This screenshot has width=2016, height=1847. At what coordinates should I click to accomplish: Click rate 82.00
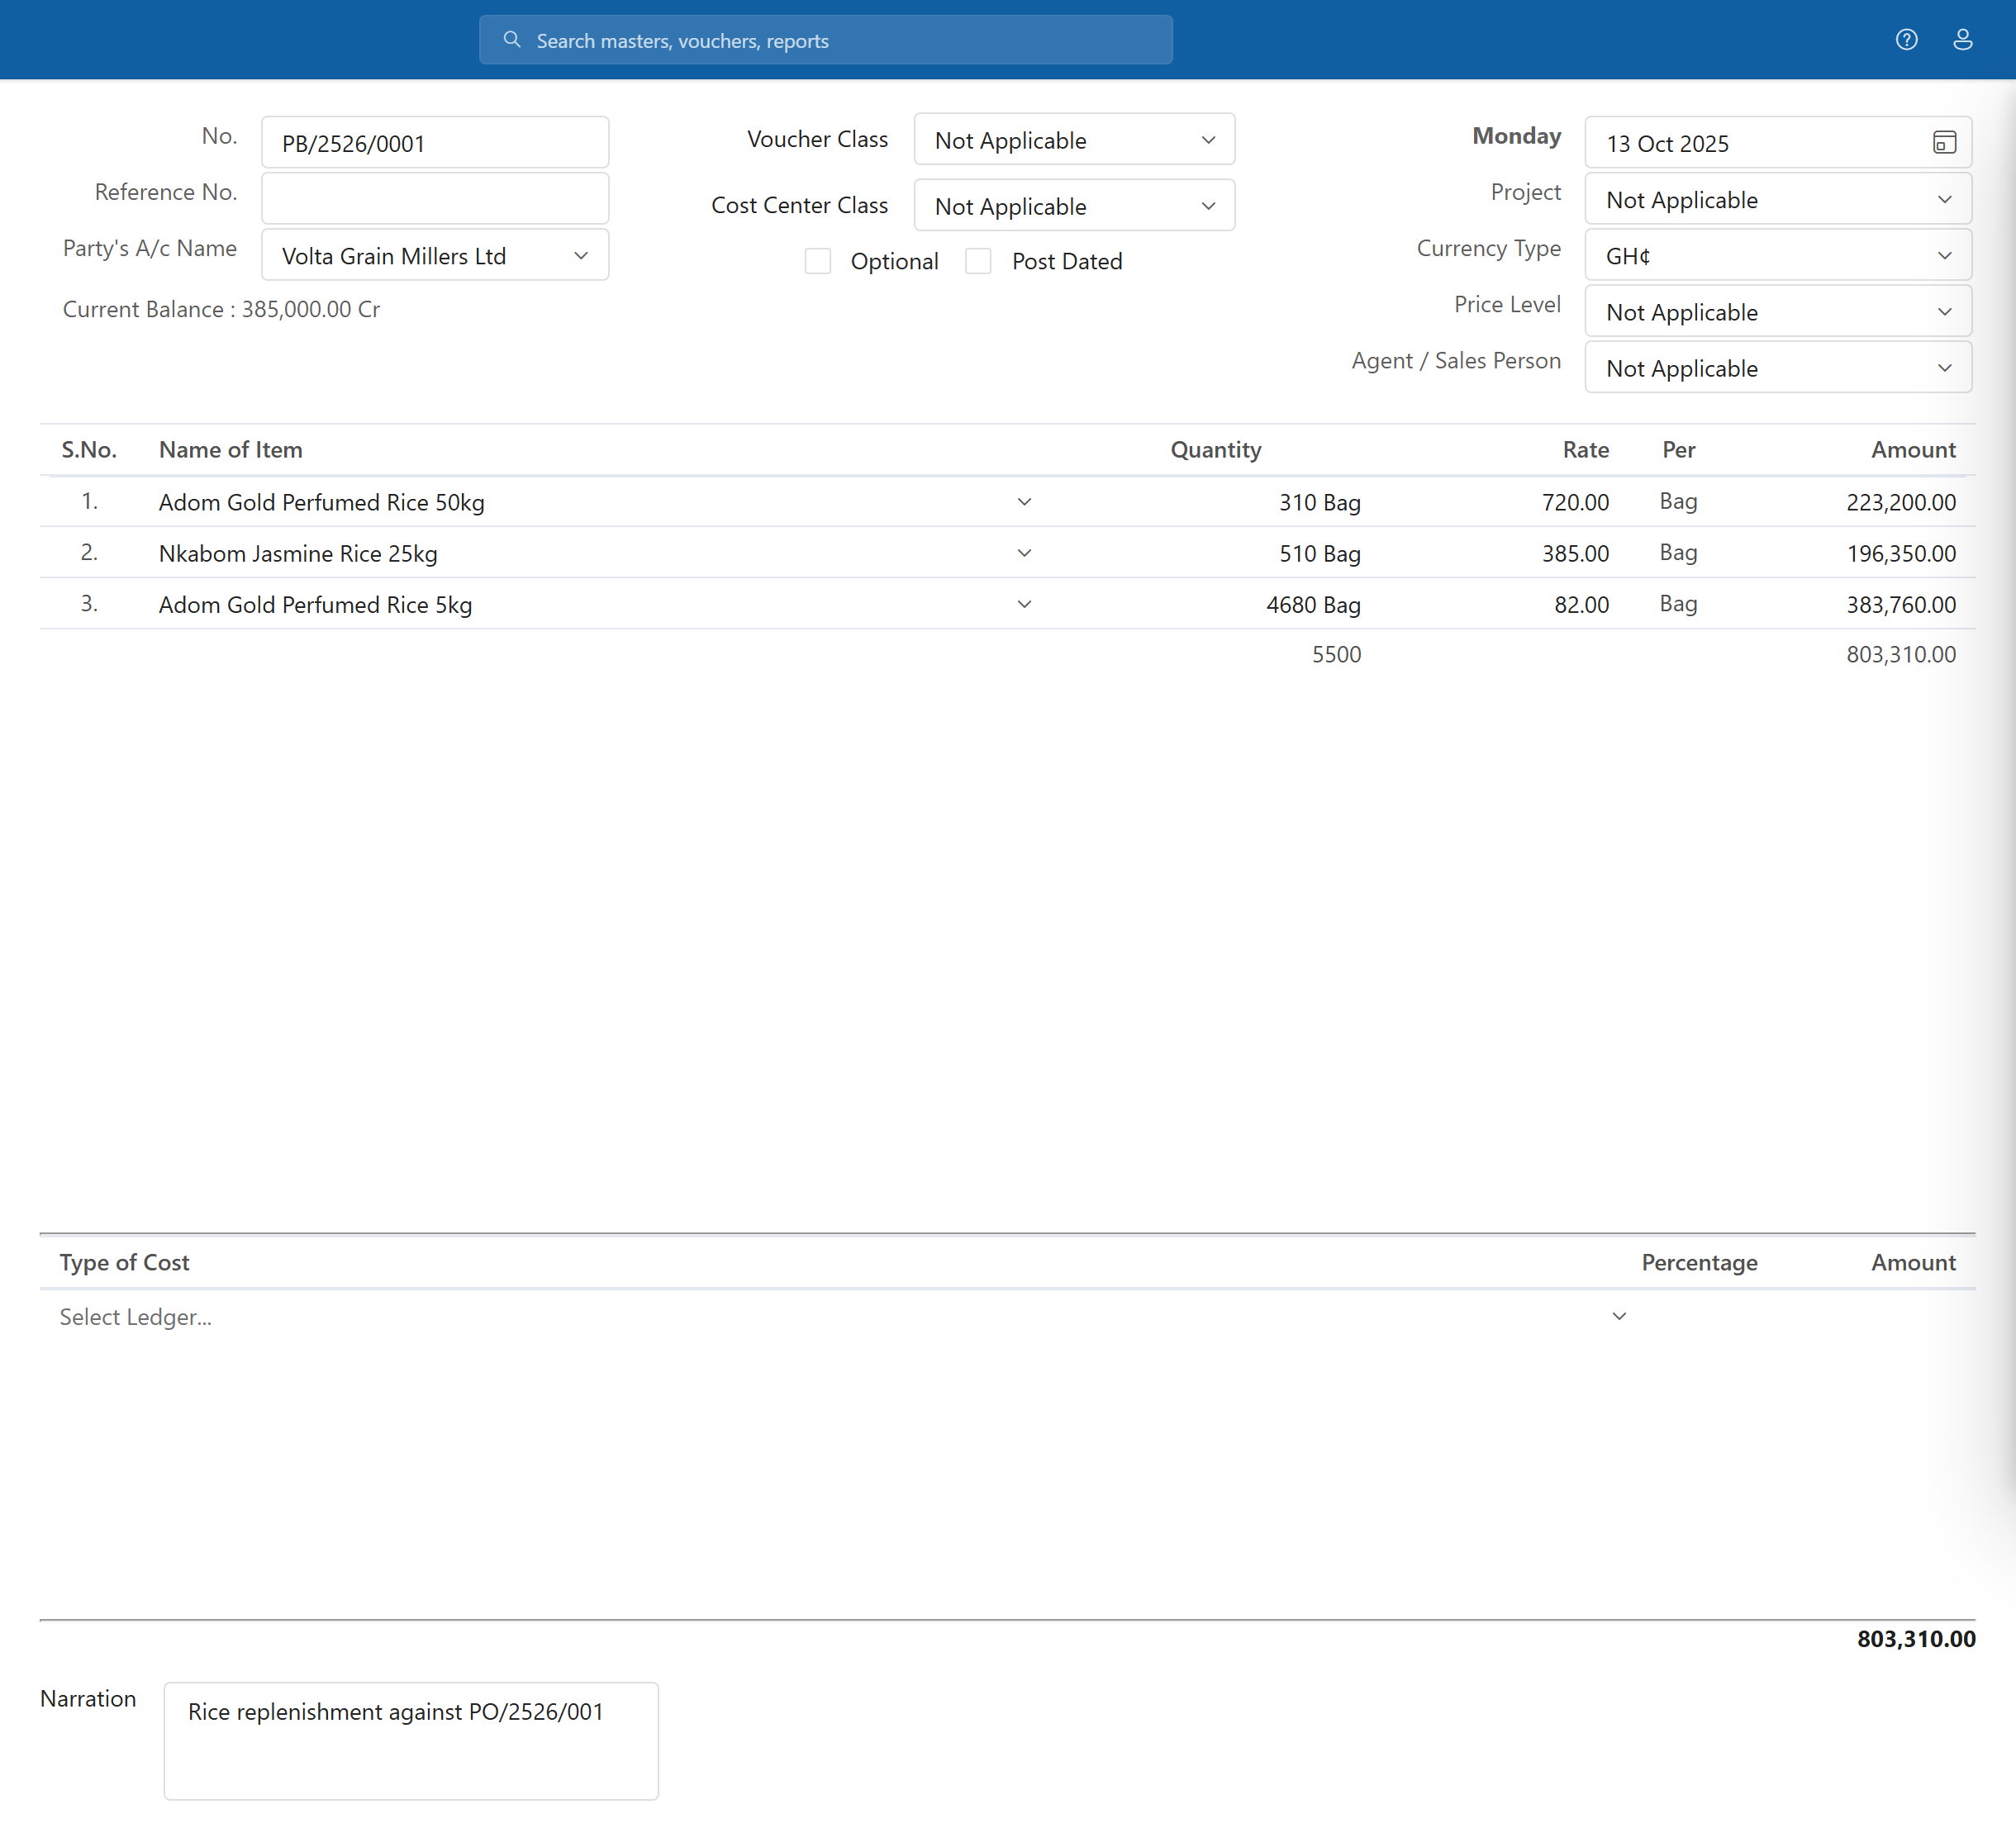click(x=1581, y=604)
